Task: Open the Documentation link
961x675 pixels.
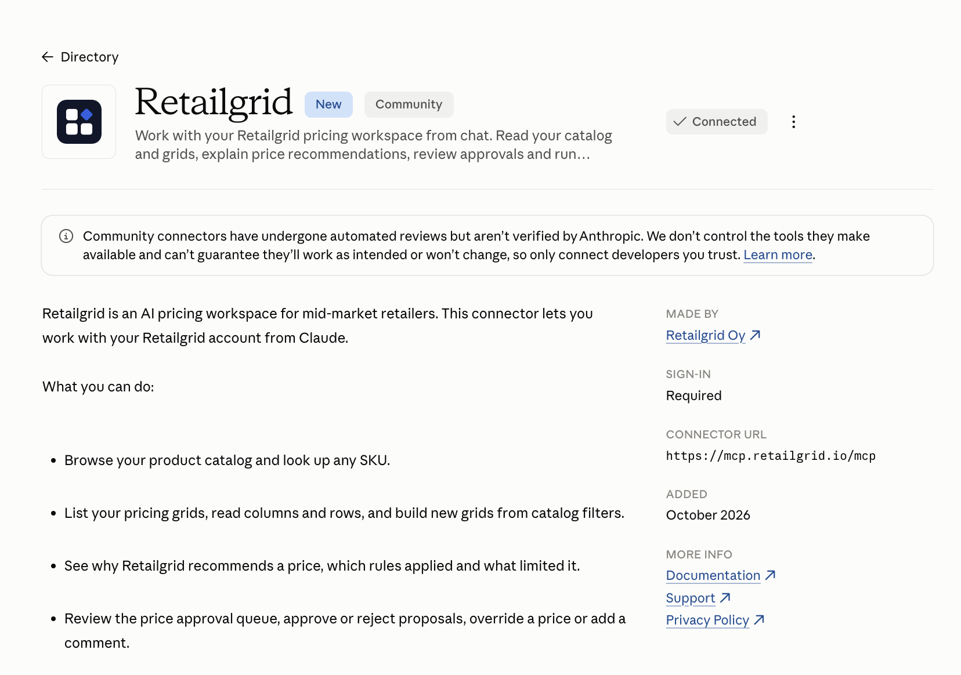Action: pos(713,575)
